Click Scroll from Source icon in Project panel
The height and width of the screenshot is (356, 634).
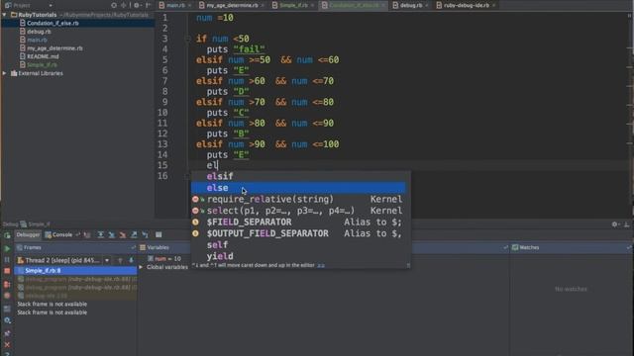(x=114, y=5)
